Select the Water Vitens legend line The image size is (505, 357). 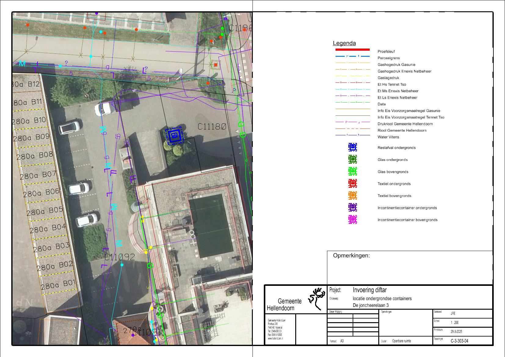[x=352, y=135]
